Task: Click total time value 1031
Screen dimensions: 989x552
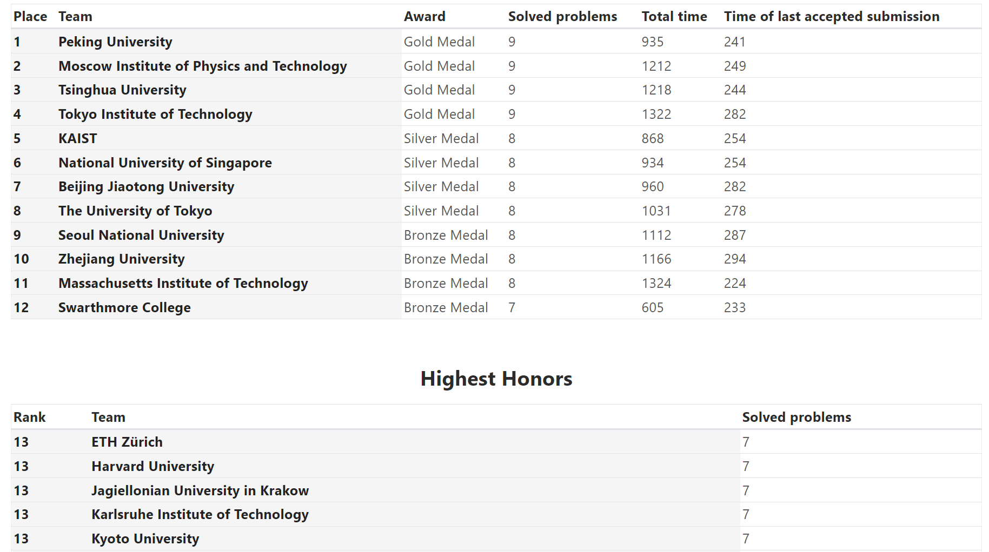Action: (x=656, y=211)
